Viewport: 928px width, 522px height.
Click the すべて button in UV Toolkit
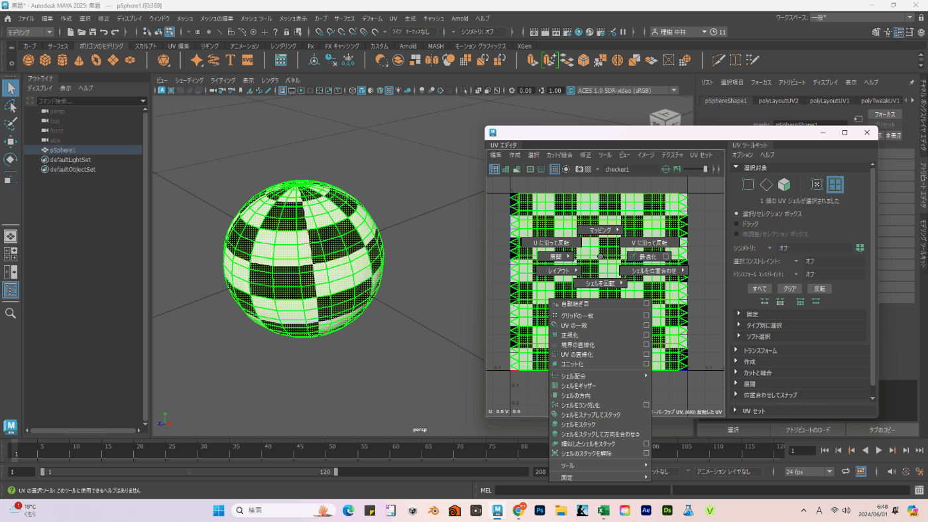[x=760, y=289]
